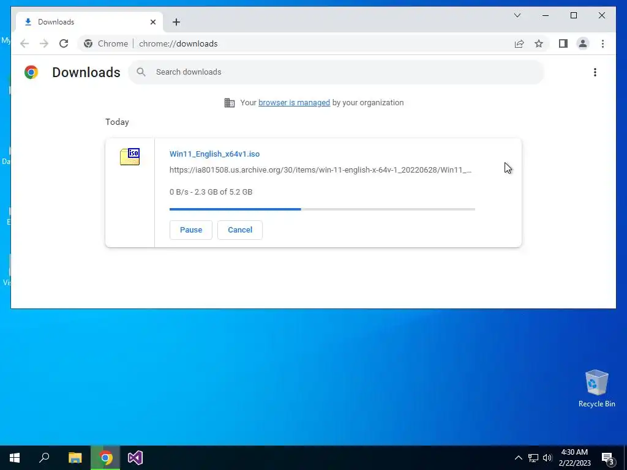Maximize the Chrome window

tap(573, 15)
